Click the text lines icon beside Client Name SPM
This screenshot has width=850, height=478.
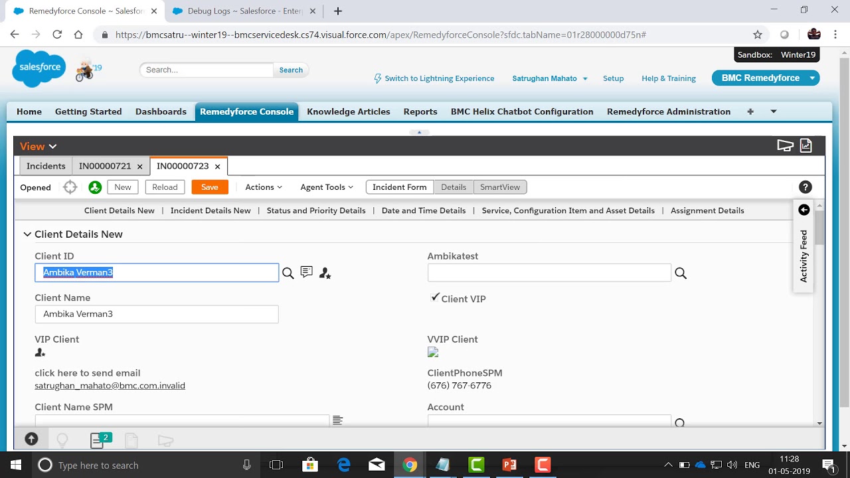tap(337, 420)
